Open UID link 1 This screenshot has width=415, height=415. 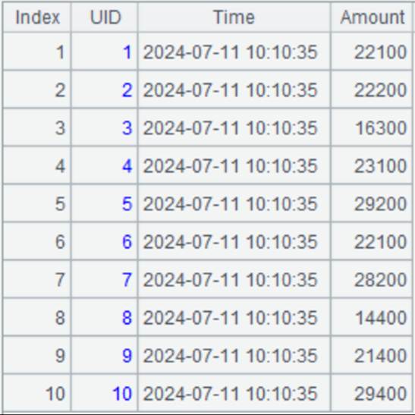click(x=127, y=52)
